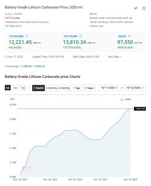Click the Nov 26, 2025 axis label
The width and height of the screenshot is (151, 186).
coord(50,180)
